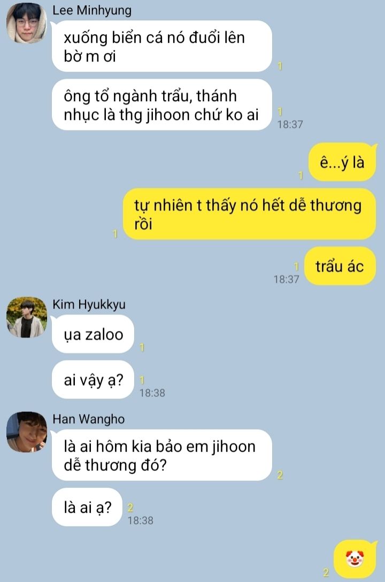
Task: Open Lee Minhyung's profile picture
Action: (x=27, y=22)
